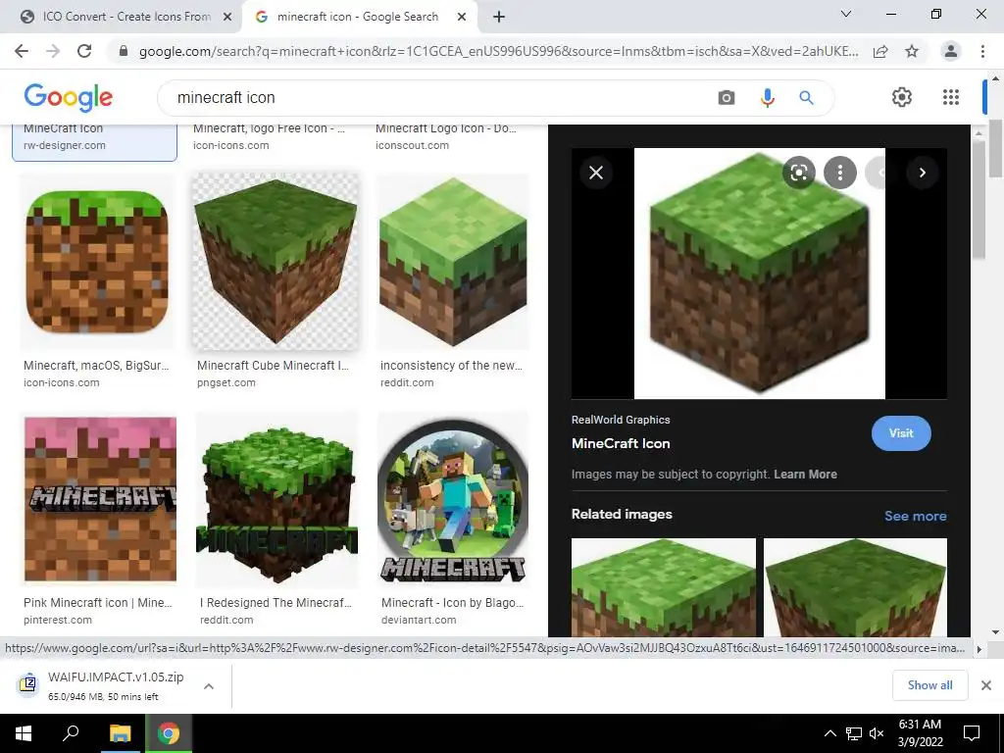This screenshot has height=753, width=1004.
Task: Click the preview panel vertical scrollbar
Action: 978,198
